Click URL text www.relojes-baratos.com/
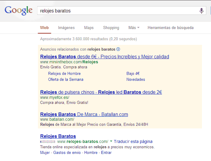The width and height of the screenshot is (211, 161). point(83,141)
